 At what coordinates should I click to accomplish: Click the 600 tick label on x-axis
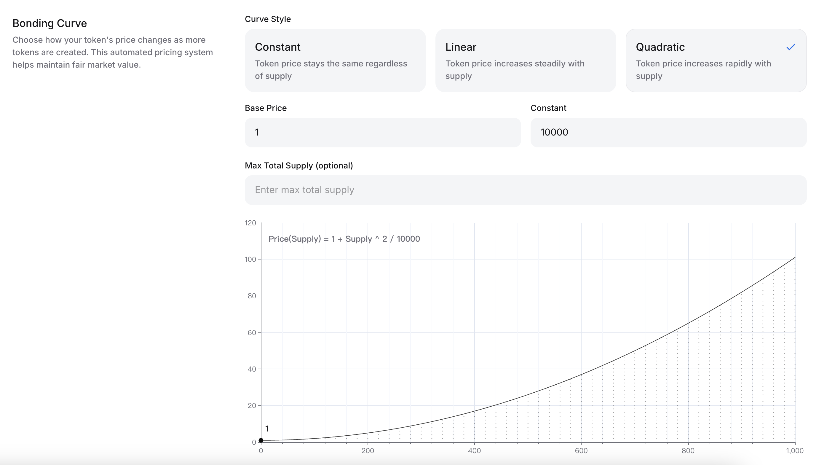click(x=581, y=450)
